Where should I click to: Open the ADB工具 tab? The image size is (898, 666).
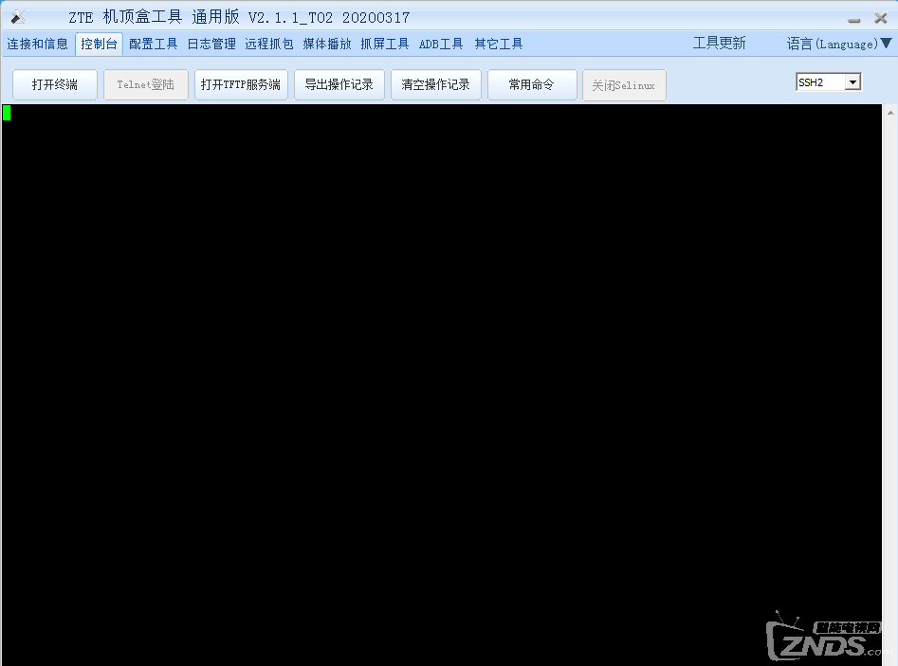[441, 45]
